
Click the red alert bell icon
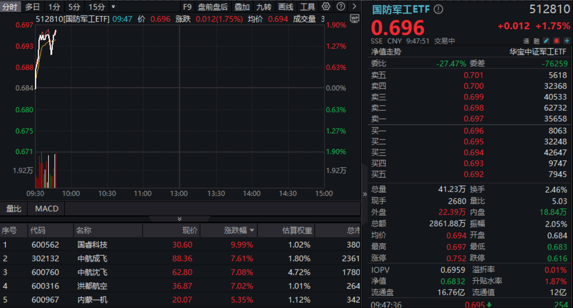[x=556, y=41]
